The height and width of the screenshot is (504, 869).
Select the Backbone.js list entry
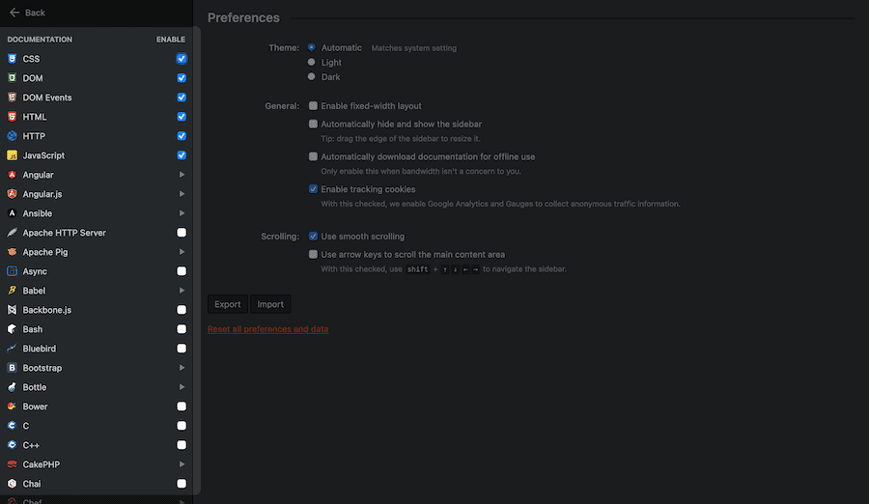pyautogui.click(x=47, y=310)
